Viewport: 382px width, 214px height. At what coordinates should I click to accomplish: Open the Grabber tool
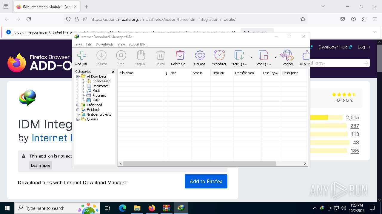[x=287, y=58]
